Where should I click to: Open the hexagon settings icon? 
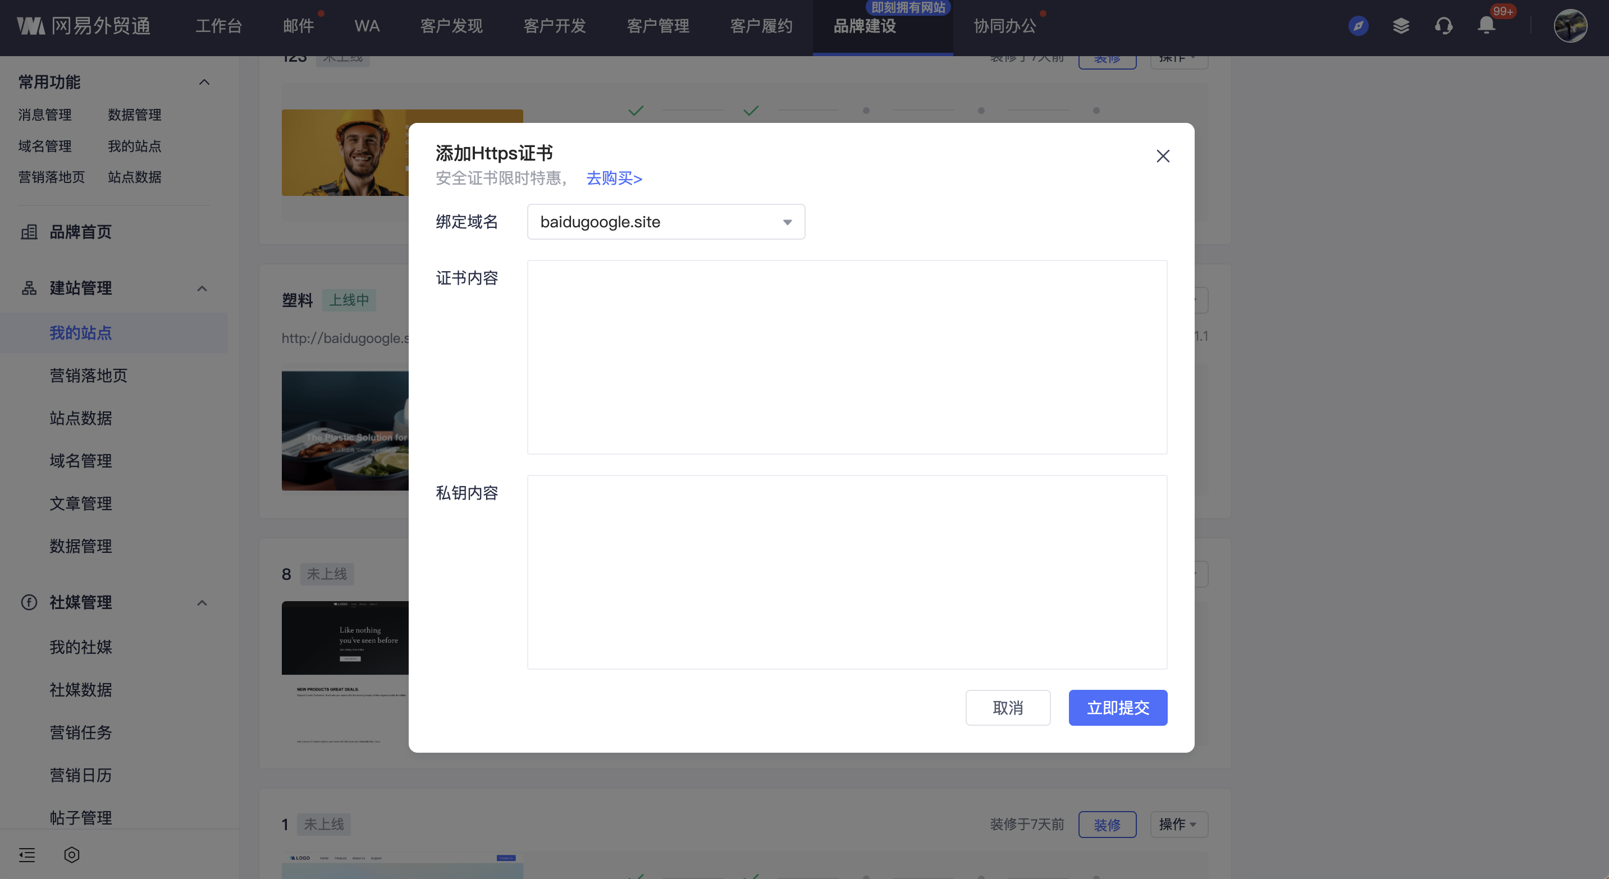click(72, 855)
